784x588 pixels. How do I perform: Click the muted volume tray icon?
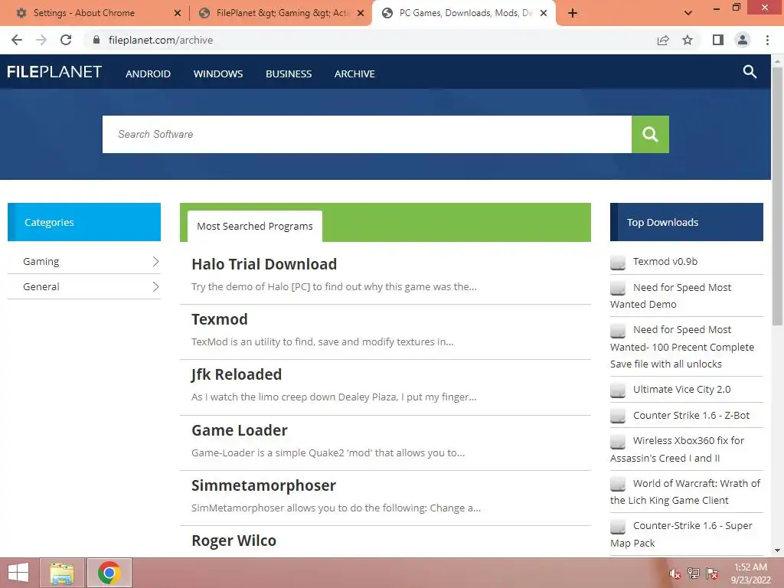coord(675,573)
